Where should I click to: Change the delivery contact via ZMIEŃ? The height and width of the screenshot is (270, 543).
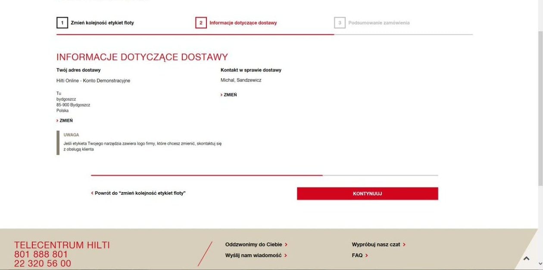point(229,95)
